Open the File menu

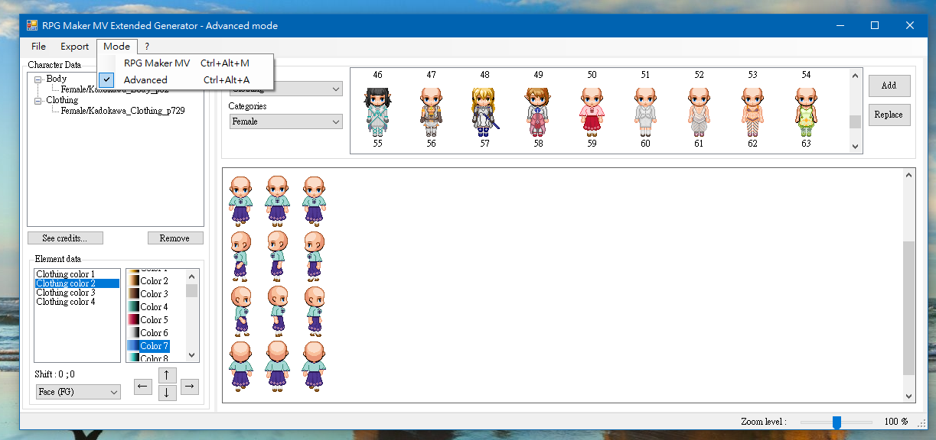38,47
